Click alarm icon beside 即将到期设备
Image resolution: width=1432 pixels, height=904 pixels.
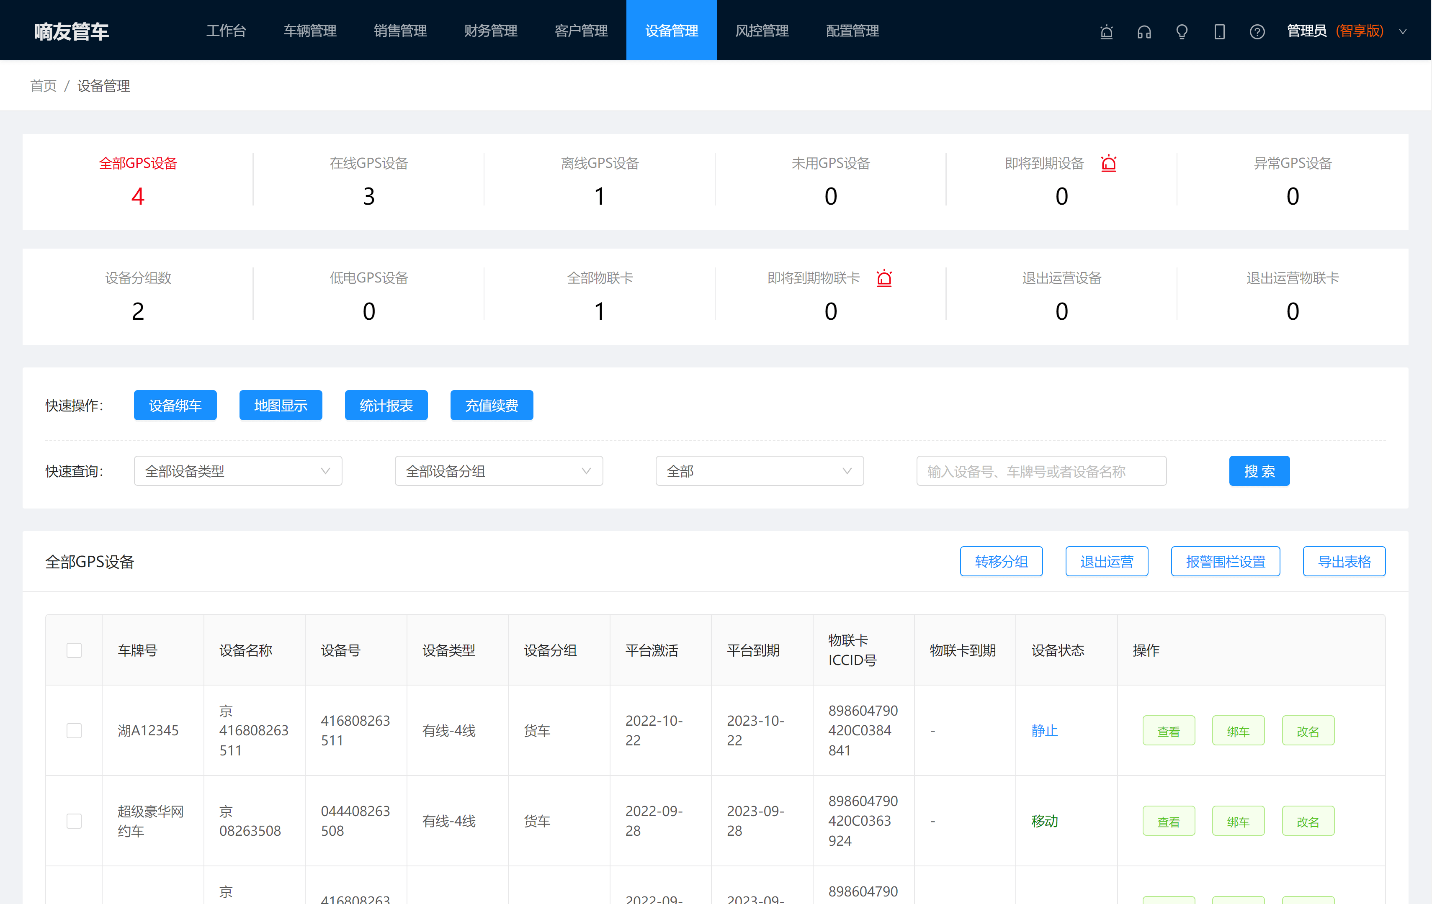point(1108,164)
